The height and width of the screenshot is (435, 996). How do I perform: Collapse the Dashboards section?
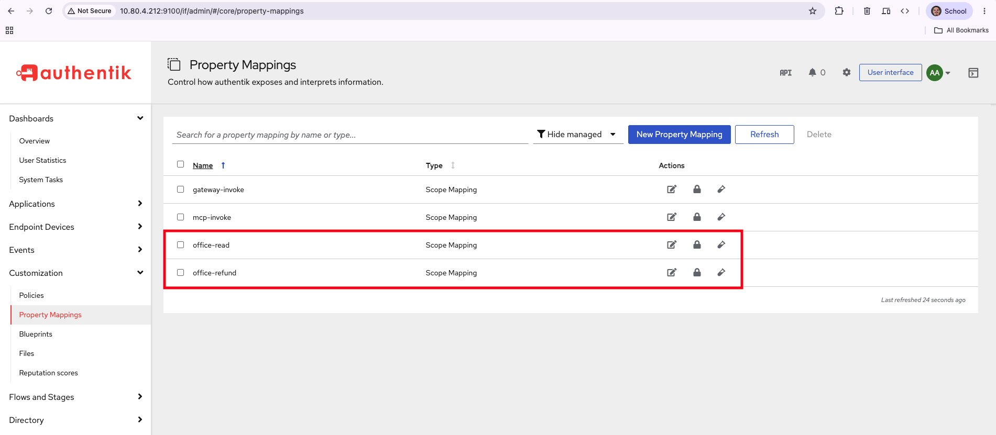[75, 118]
